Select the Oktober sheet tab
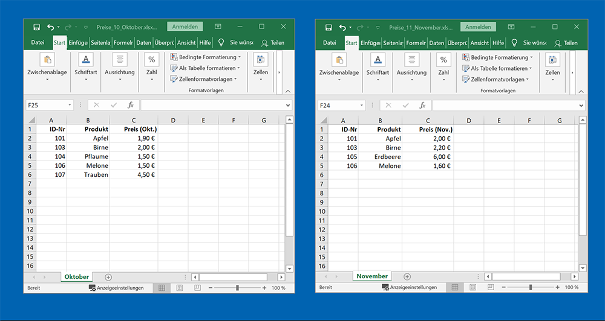Viewport: 605px width, 321px height. click(x=77, y=277)
